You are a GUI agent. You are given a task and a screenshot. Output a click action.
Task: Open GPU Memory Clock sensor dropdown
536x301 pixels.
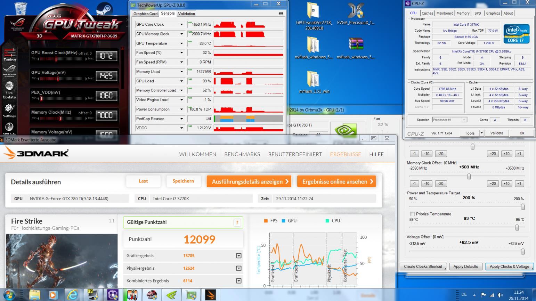[x=181, y=34]
